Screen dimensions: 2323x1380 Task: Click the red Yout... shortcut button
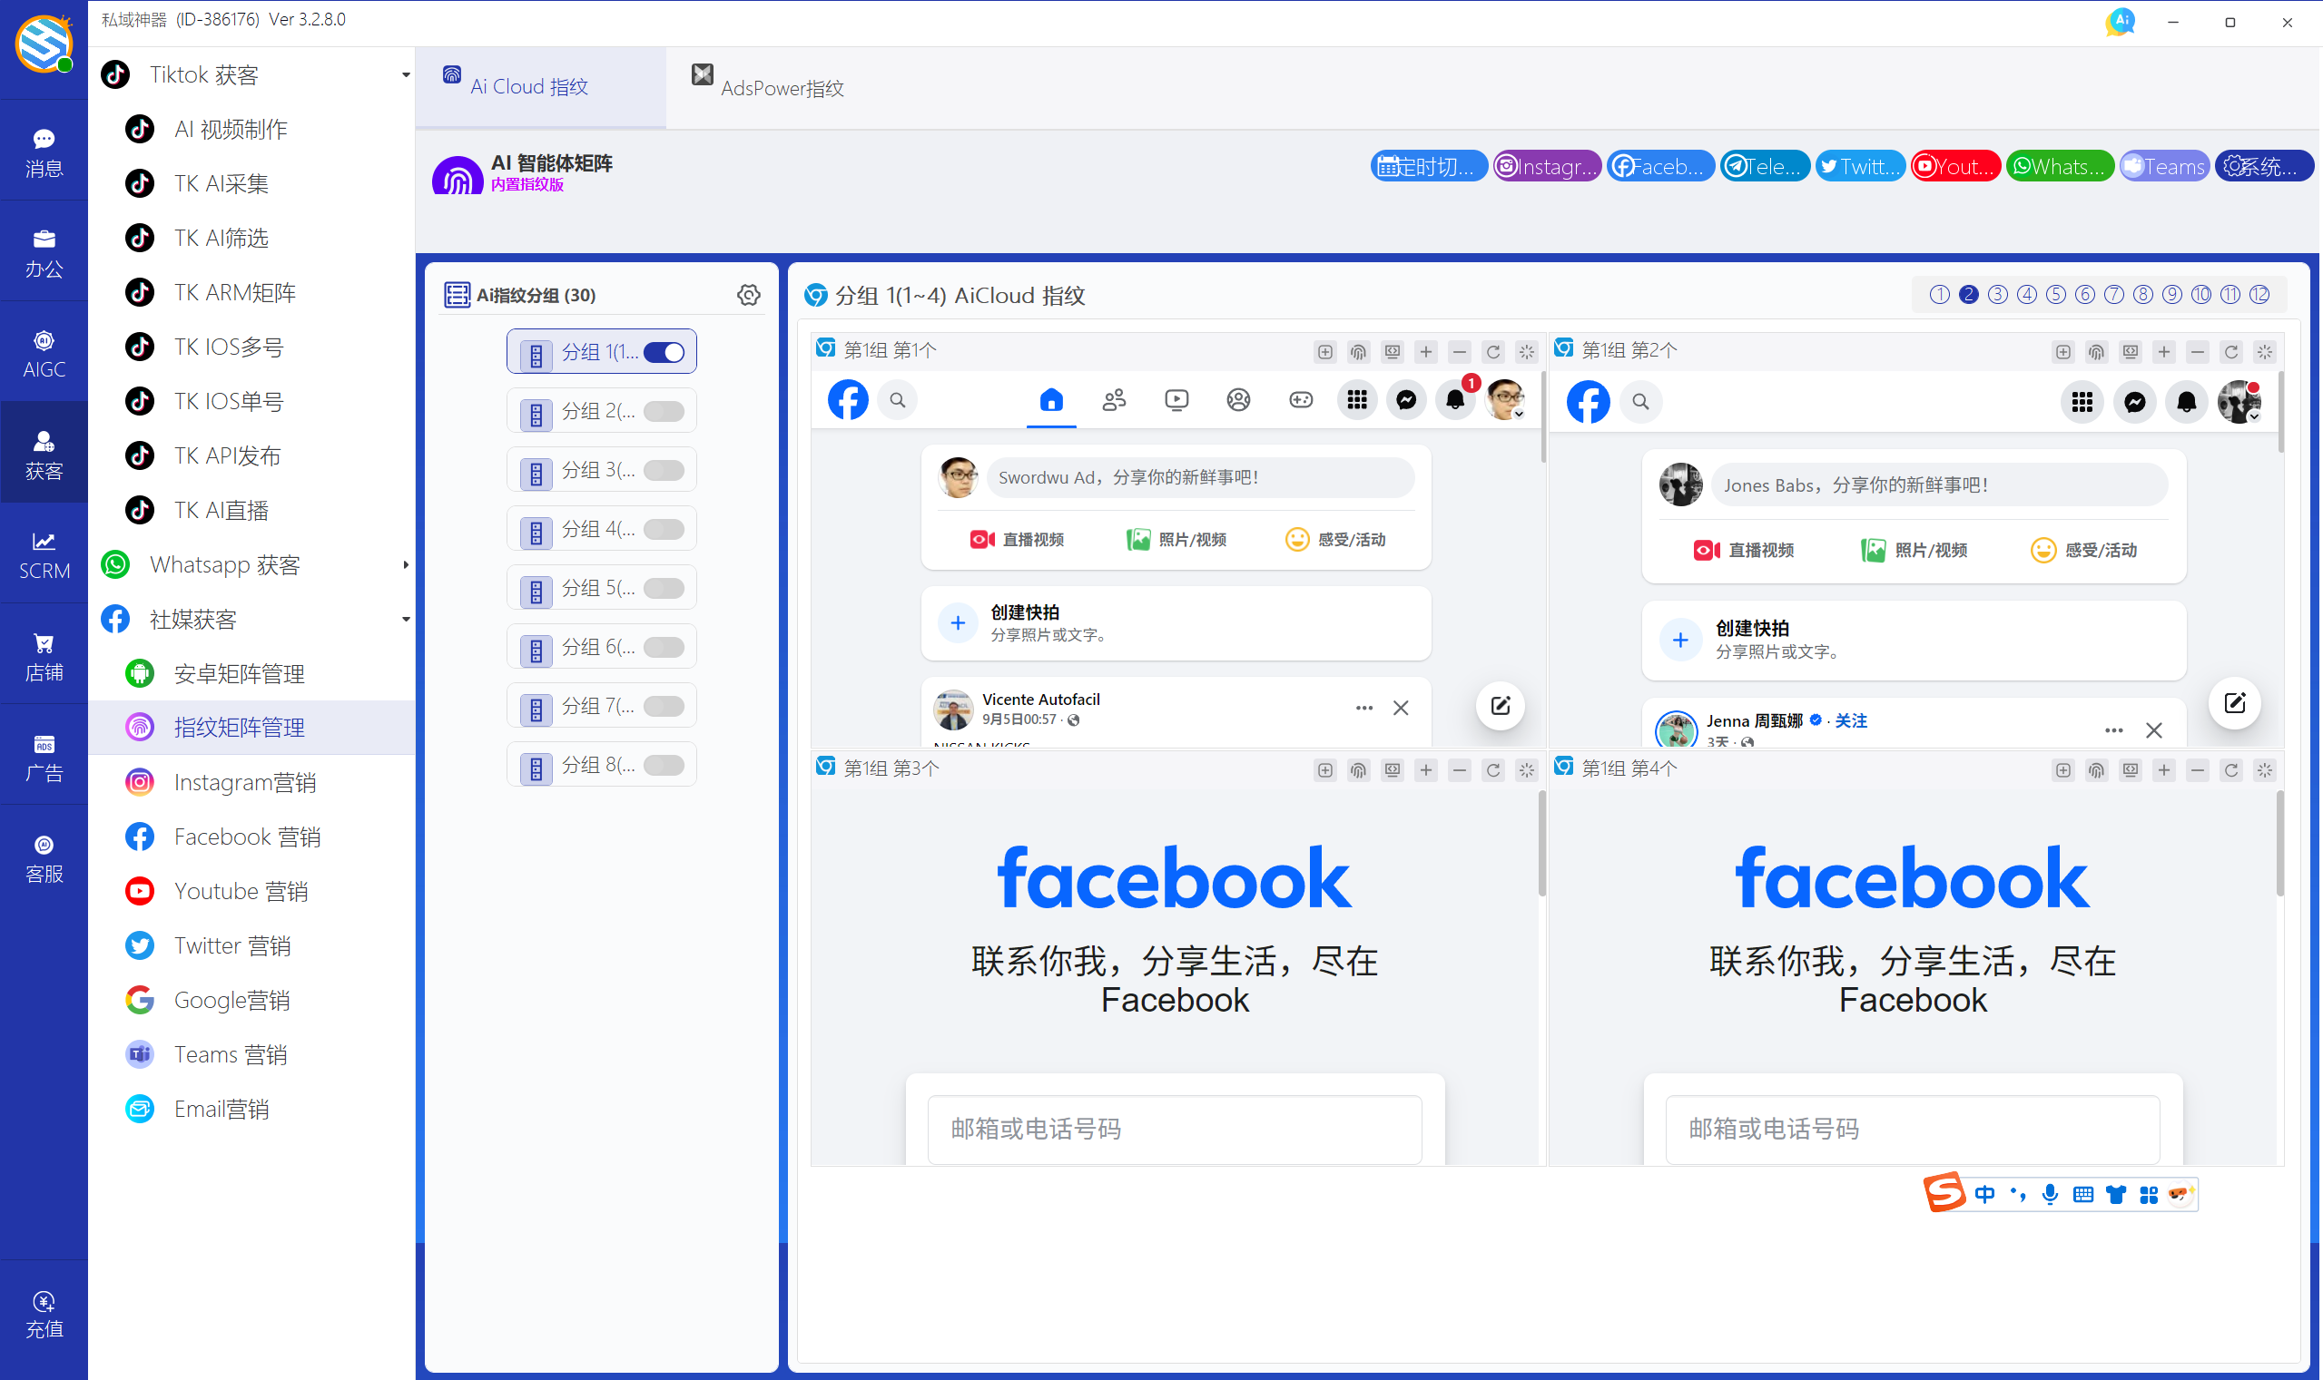tap(1954, 166)
